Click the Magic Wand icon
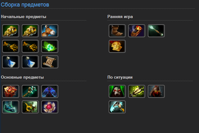Screen dimensions: 199x133 point(156,31)
